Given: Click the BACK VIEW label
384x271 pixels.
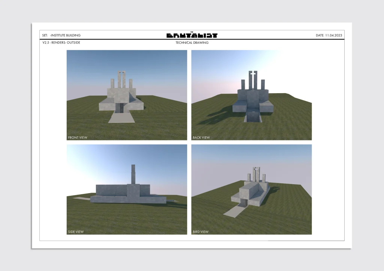Looking at the screenshot, I should click(202, 137).
